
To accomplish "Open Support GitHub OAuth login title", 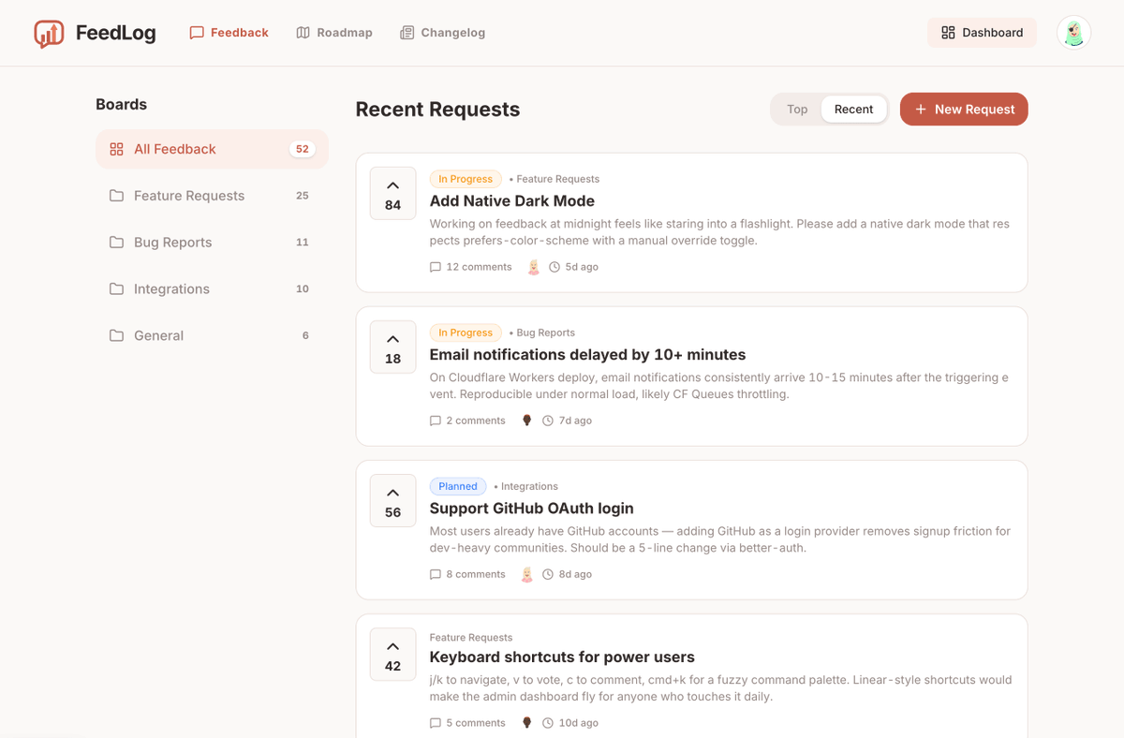I will click(x=531, y=509).
